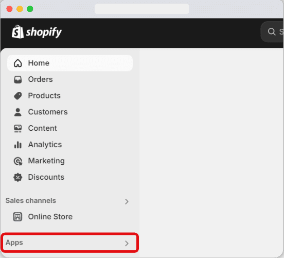
Task: Click the Apps heading label
Action: (x=14, y=243)
